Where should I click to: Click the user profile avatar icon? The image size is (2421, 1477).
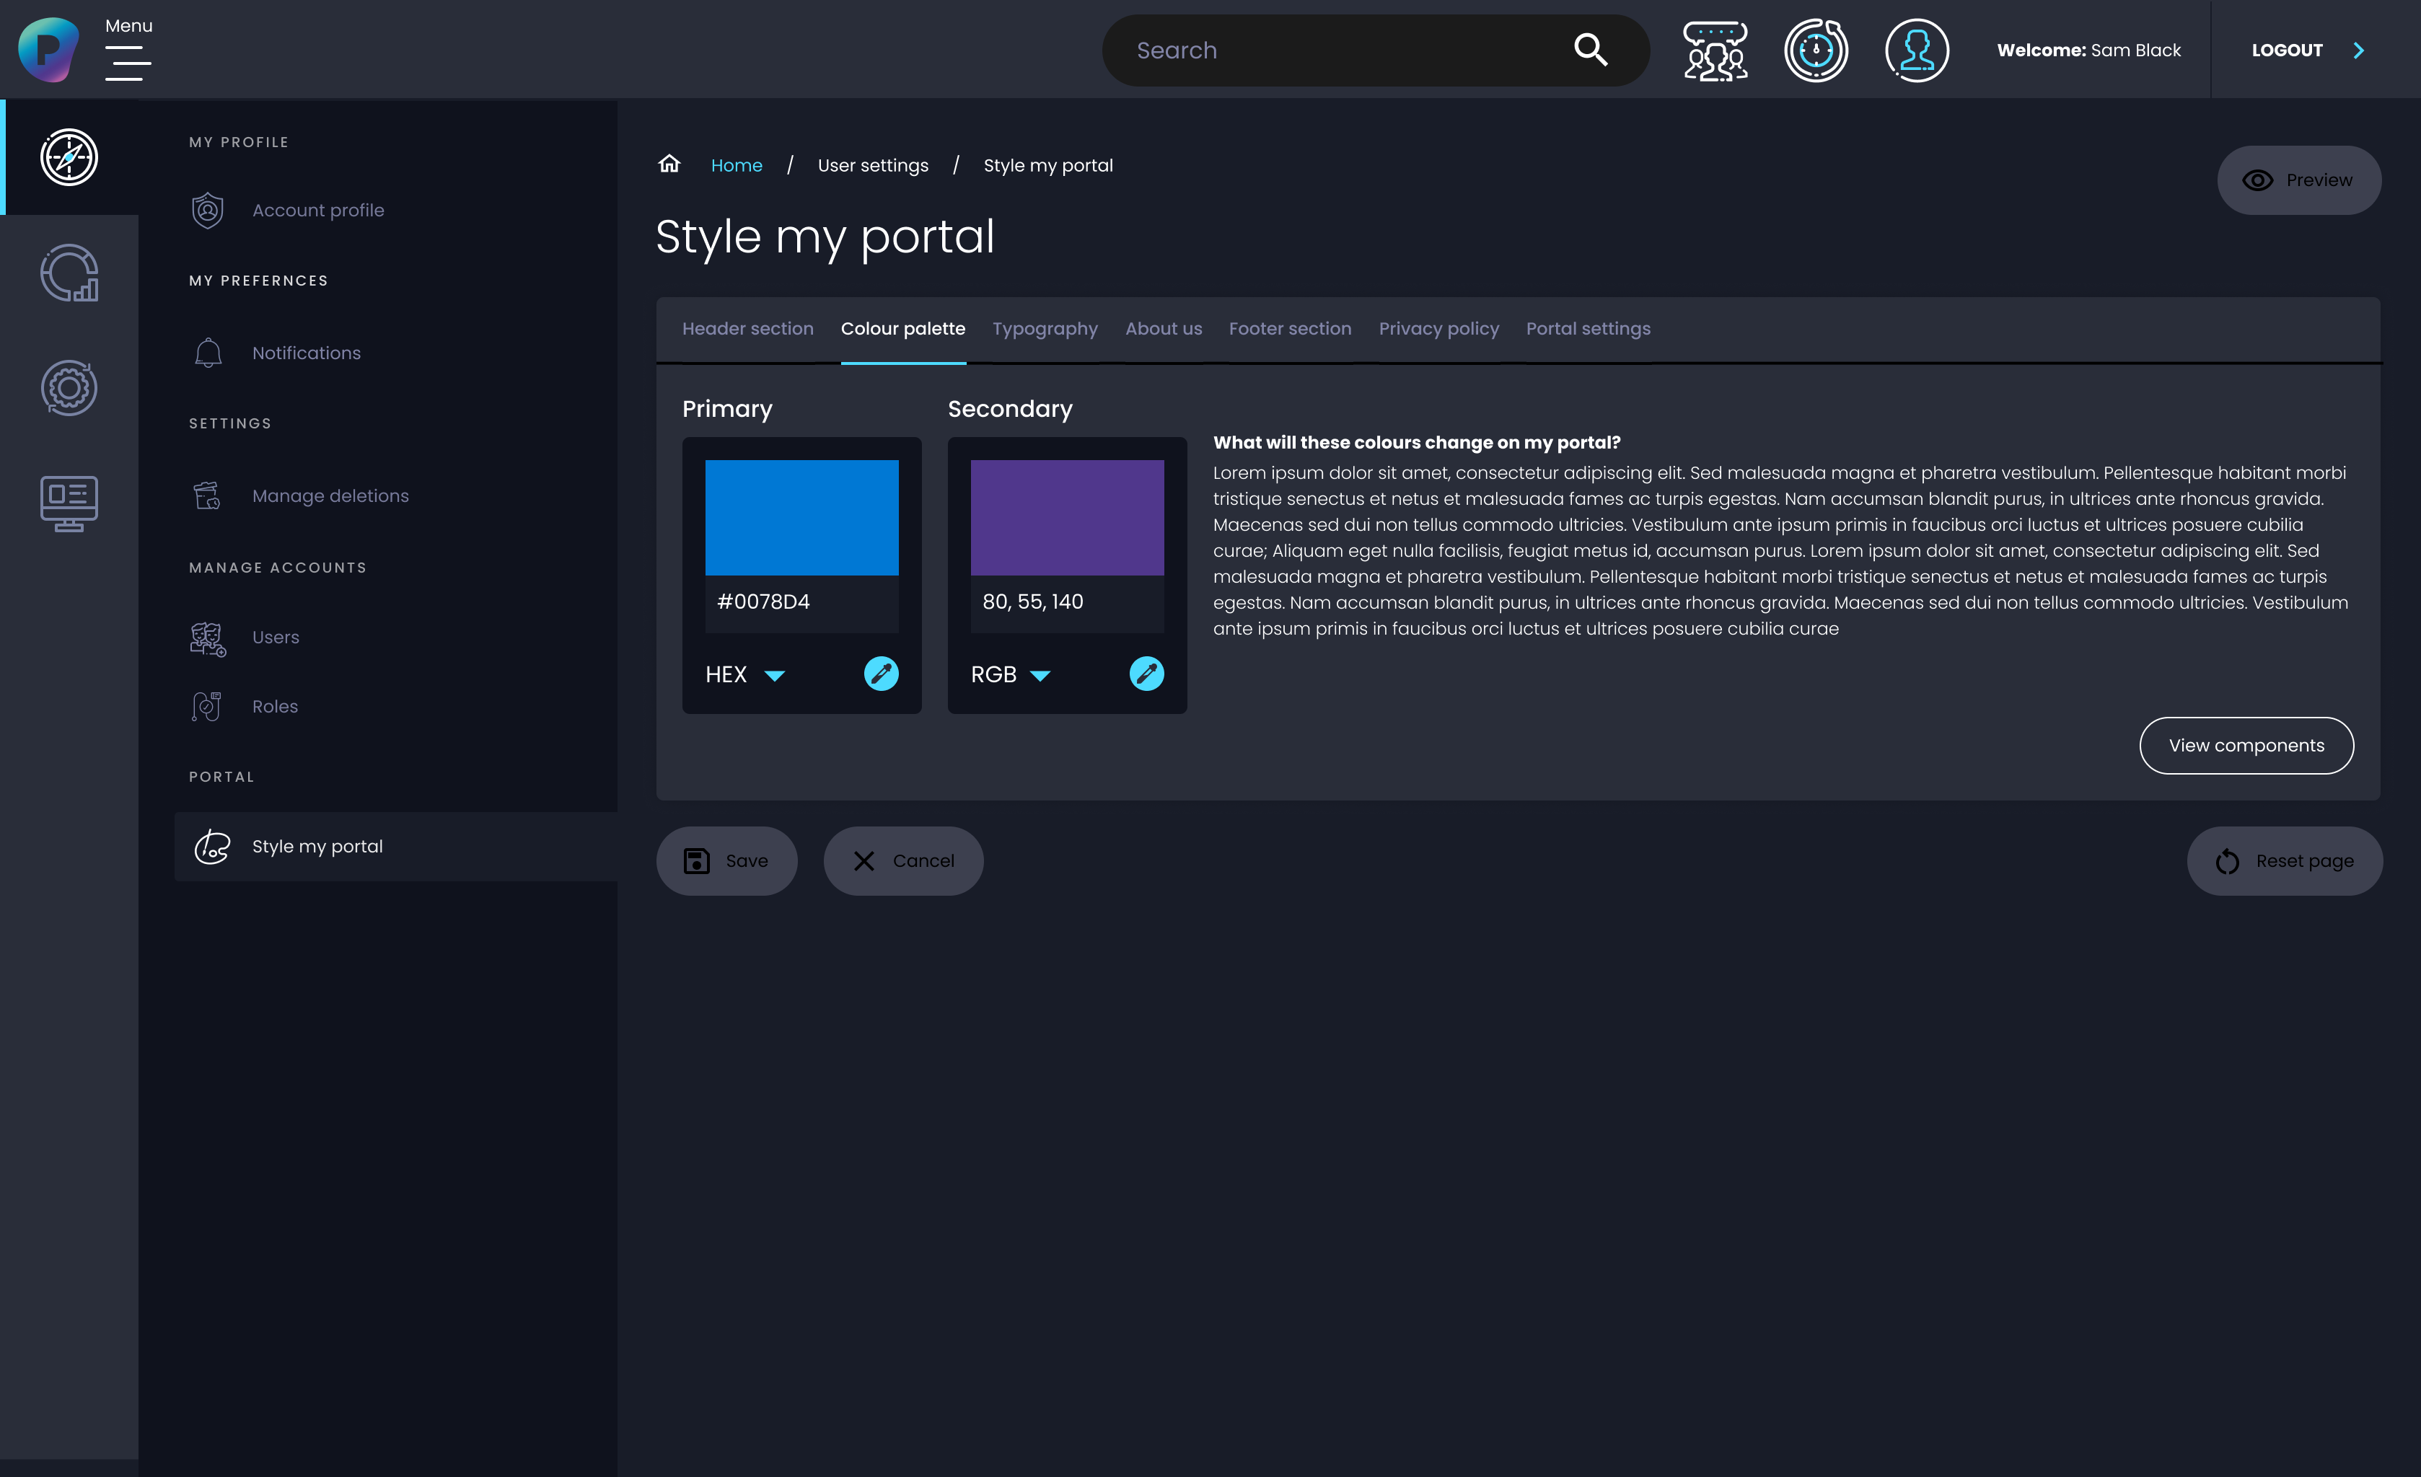pos(1916,50)
